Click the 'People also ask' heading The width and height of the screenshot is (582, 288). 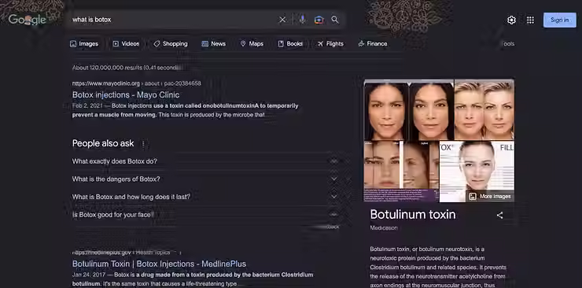pos(103,144)
